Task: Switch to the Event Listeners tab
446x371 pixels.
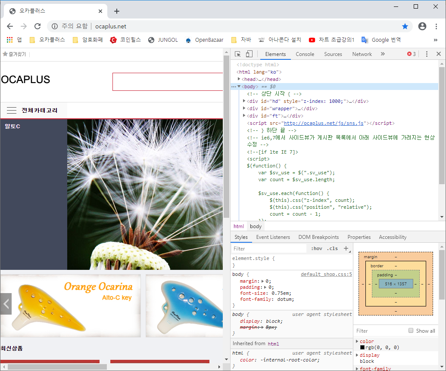Action: click(x=273, y=237)
